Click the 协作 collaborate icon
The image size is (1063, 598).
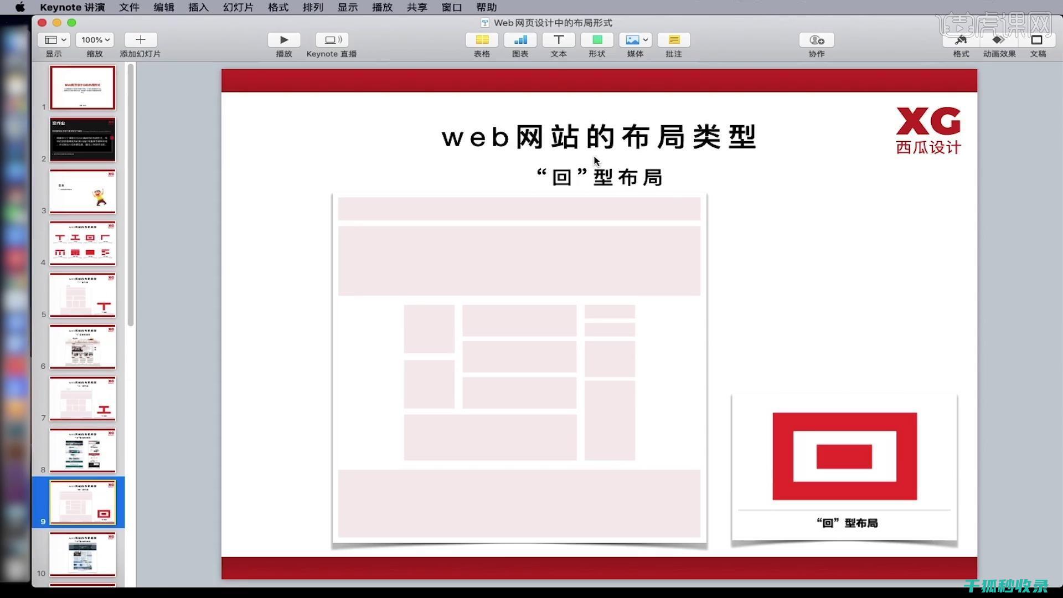point(817,40)
